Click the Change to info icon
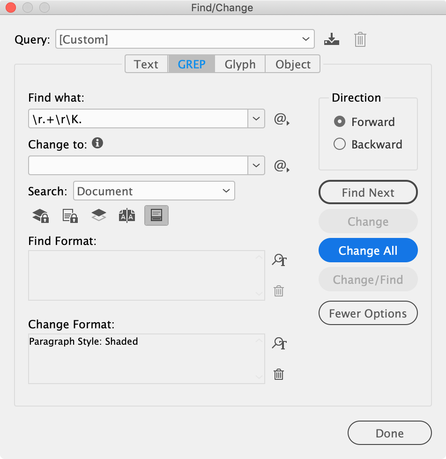This screenshot has width=446, height=459. pyautogui.click(x=97, y=143)
